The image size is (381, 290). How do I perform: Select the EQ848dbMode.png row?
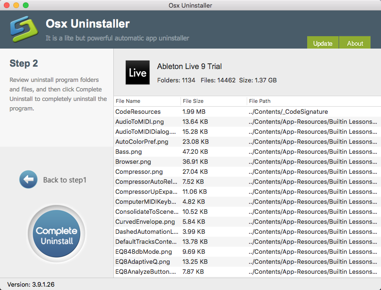coord(143,251)
